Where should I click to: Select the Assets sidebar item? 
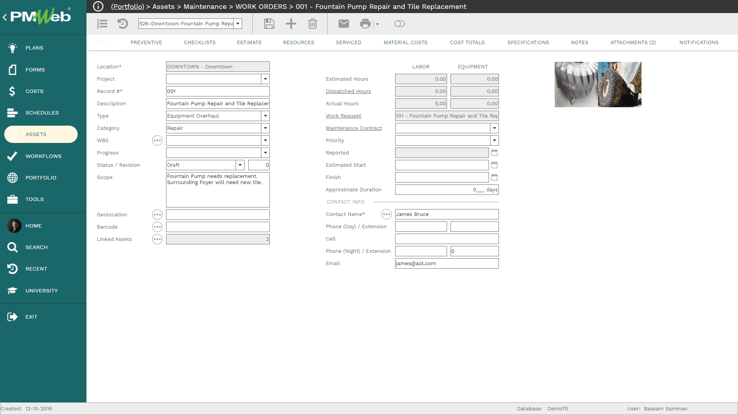[41, 134]
